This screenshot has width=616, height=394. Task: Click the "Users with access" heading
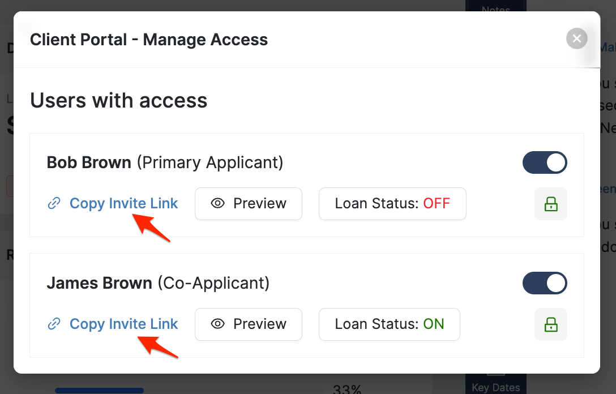coord(119,101)
